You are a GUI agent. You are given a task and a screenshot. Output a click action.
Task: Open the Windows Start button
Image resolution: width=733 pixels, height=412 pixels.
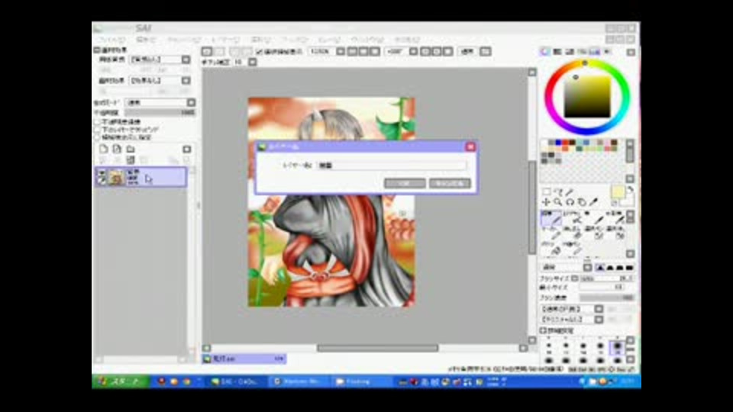(121, 381)
